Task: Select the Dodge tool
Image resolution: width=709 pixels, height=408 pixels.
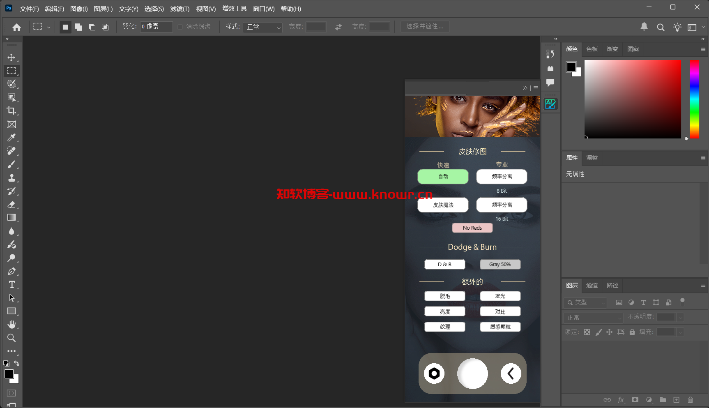Action: tap(12, 258)
